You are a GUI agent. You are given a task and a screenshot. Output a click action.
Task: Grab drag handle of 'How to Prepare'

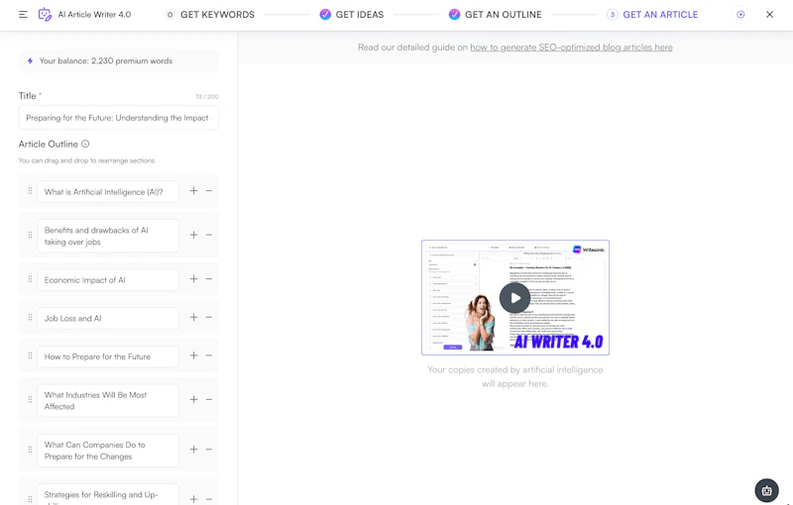tap(30, 355)
